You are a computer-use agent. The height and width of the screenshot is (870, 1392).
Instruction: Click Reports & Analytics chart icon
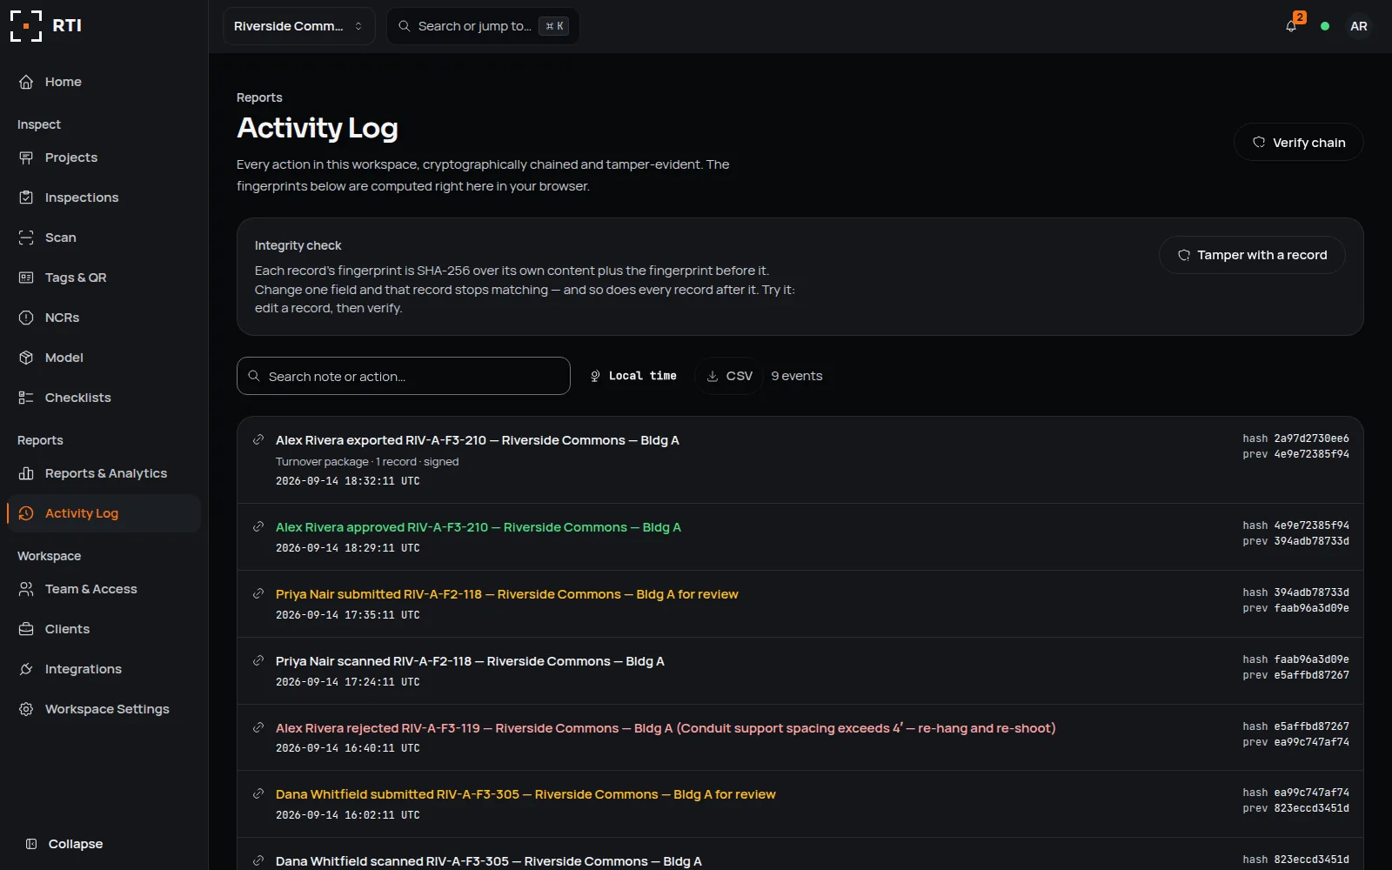(26, 473)
